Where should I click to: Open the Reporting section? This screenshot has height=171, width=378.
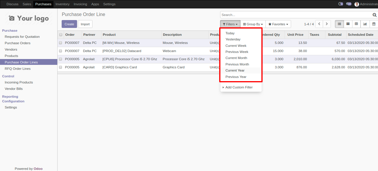(10, 97)
